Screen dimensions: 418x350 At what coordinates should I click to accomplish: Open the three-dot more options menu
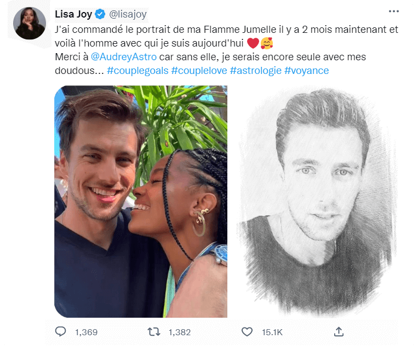pos(394,11)
